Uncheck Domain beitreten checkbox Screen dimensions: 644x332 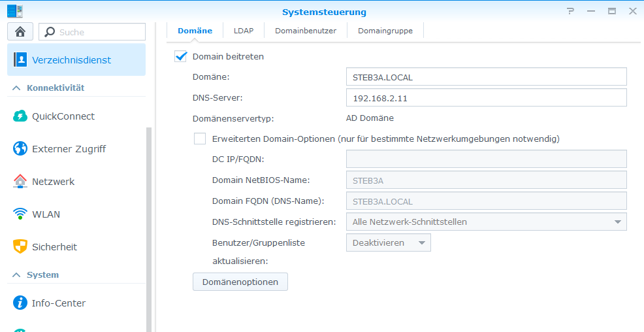[181, 56]
